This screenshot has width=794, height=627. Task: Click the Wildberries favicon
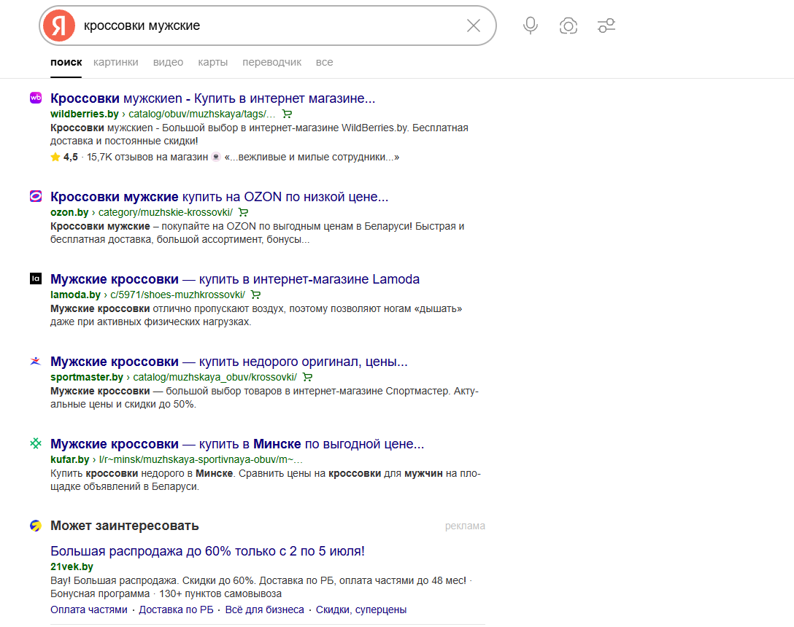click(36, 98)
